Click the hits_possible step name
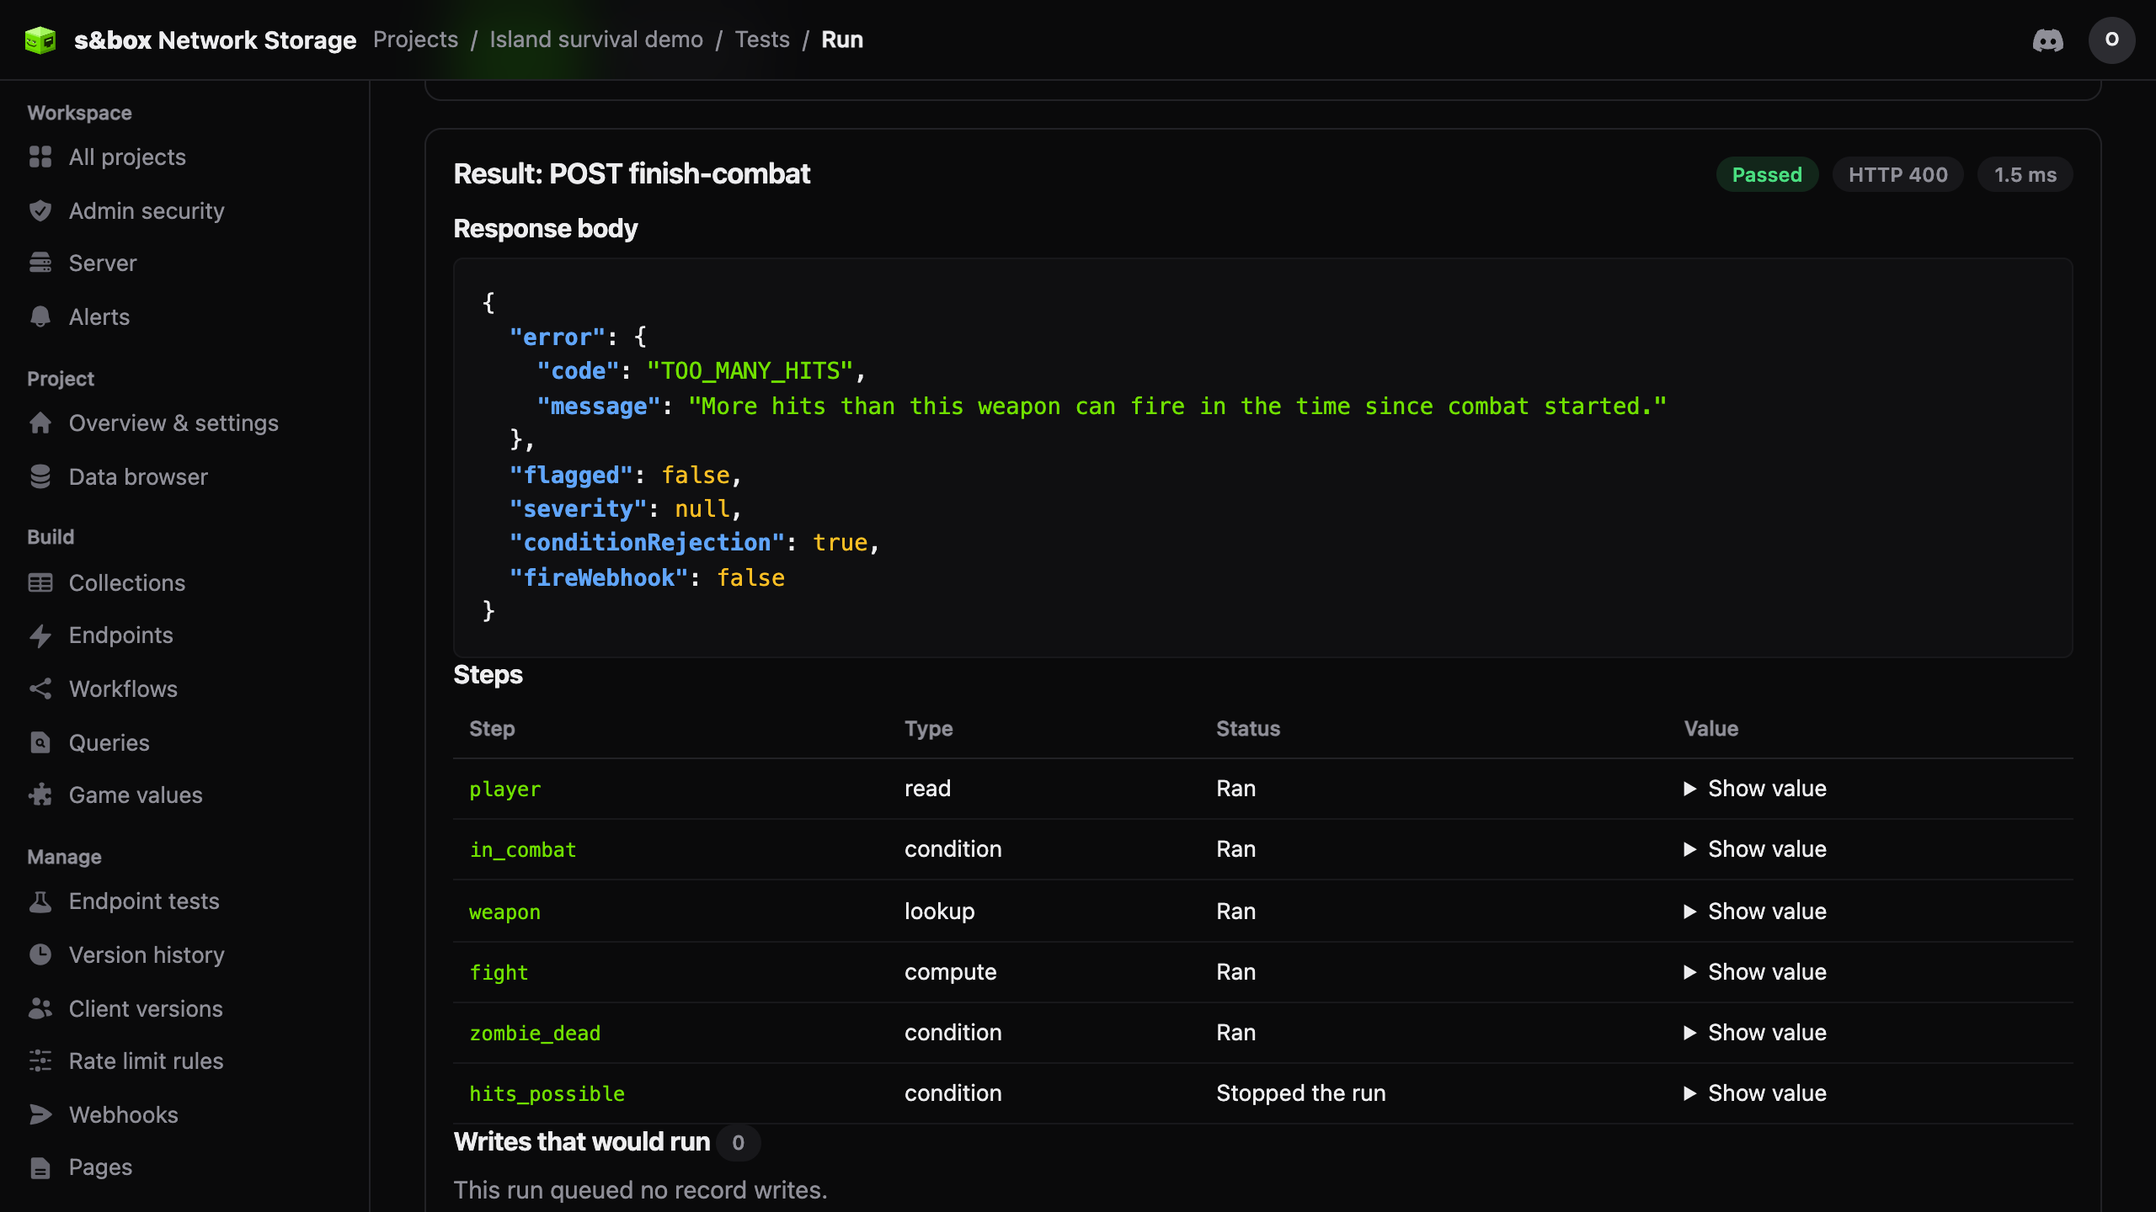 [547, 1093]
